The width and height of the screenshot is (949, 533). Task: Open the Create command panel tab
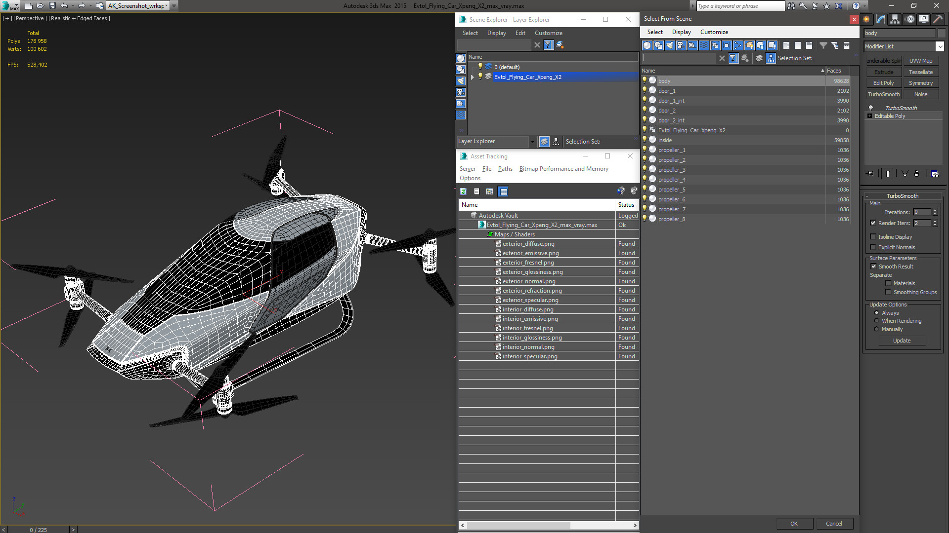click(x=866, y=19)
